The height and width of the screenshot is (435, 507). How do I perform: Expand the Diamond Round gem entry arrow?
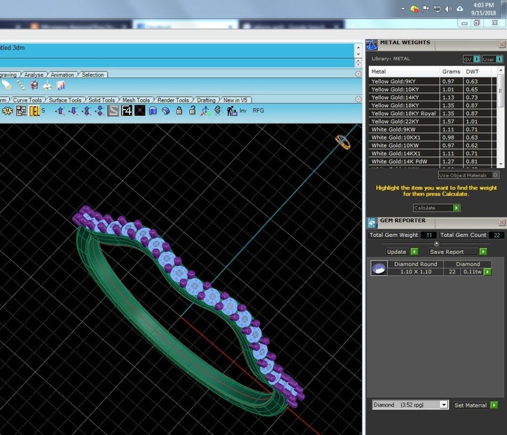tap(488, 272)
